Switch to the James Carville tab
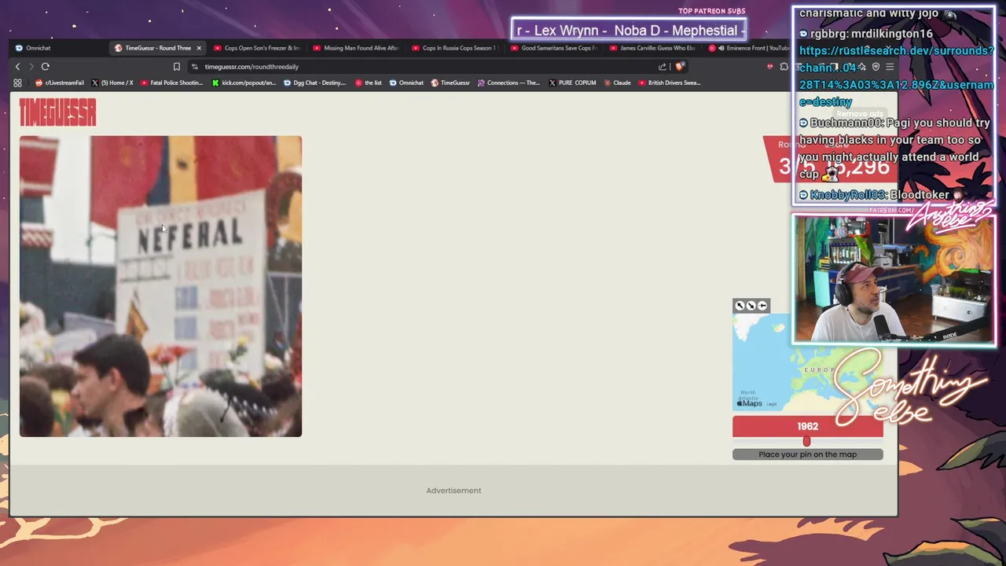 pyautogui.click(x=652, y=48)
